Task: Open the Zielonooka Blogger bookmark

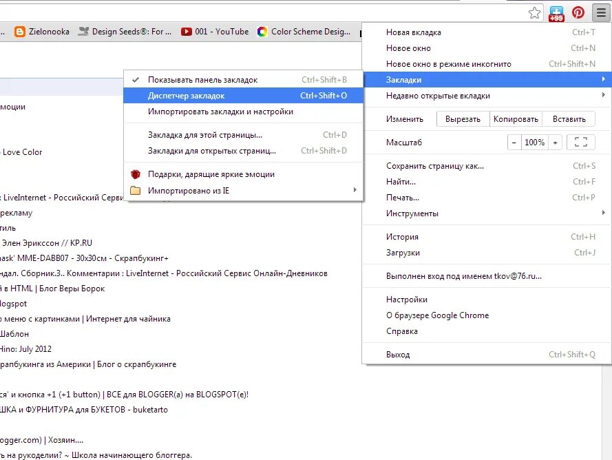Action: click(42, 32)
